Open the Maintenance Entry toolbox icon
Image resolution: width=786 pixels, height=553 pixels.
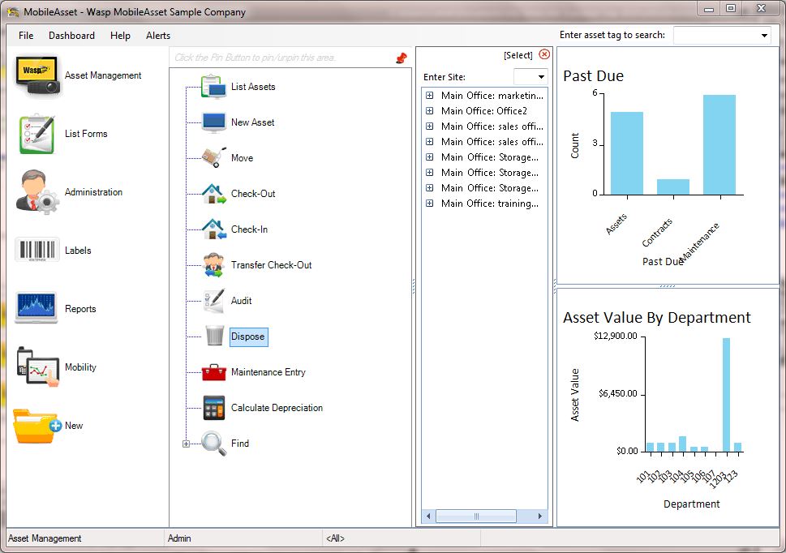coord(213,372)
